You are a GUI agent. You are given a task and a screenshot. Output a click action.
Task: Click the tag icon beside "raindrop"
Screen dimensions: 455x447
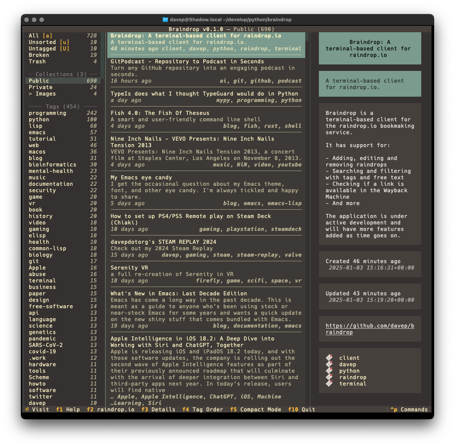pyautogui.click(x=328, y=377)
